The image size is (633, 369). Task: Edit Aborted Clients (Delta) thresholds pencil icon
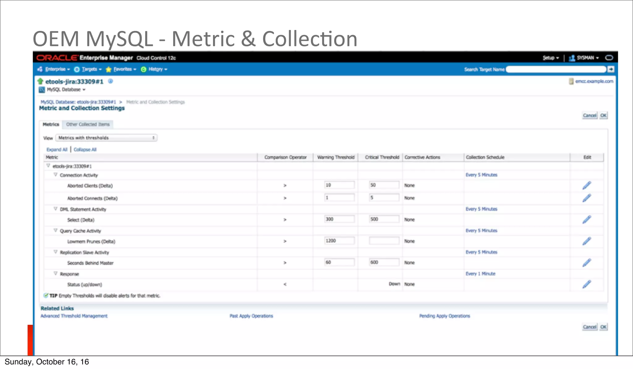(587, 185)
